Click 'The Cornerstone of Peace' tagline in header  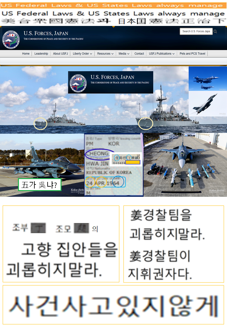[54, 39]
